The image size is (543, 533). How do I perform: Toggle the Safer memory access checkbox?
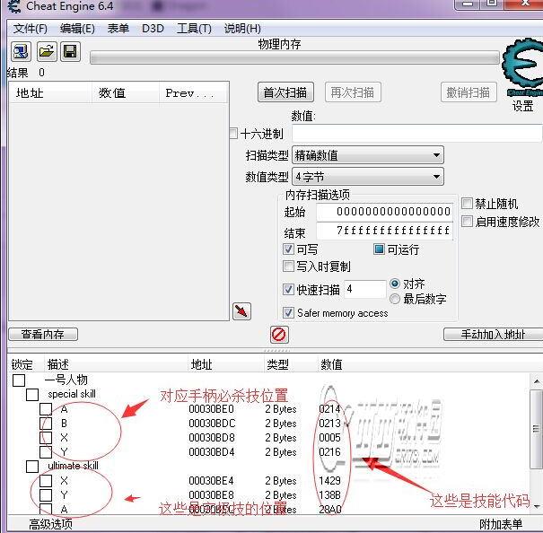click(x=288, y=313)
